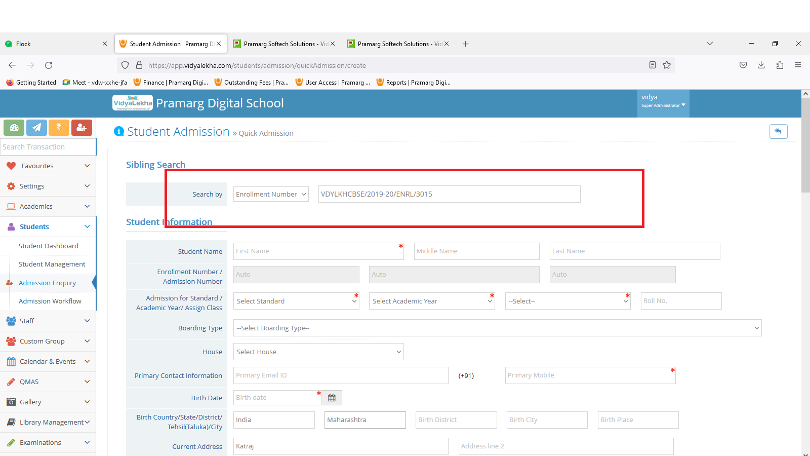Collapse the Students sidebar section
The height and width of the screenshot is (456, 810).
(x=48, y=226)
